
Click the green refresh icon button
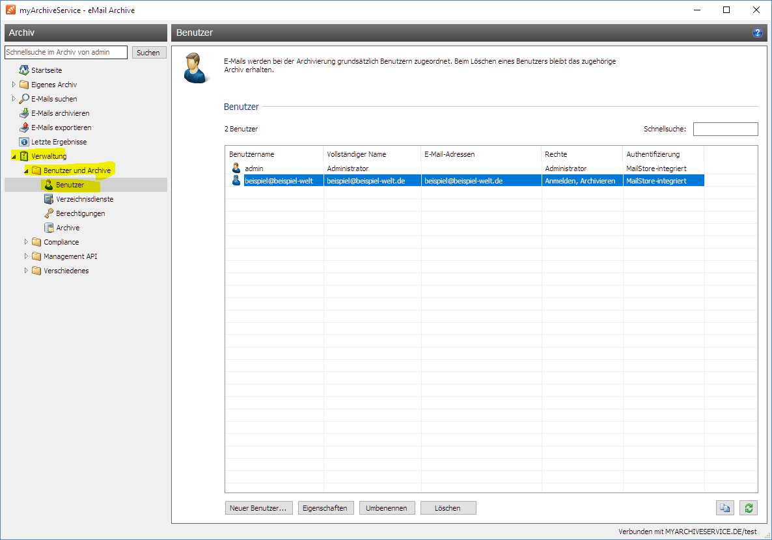tap(748, 508)
